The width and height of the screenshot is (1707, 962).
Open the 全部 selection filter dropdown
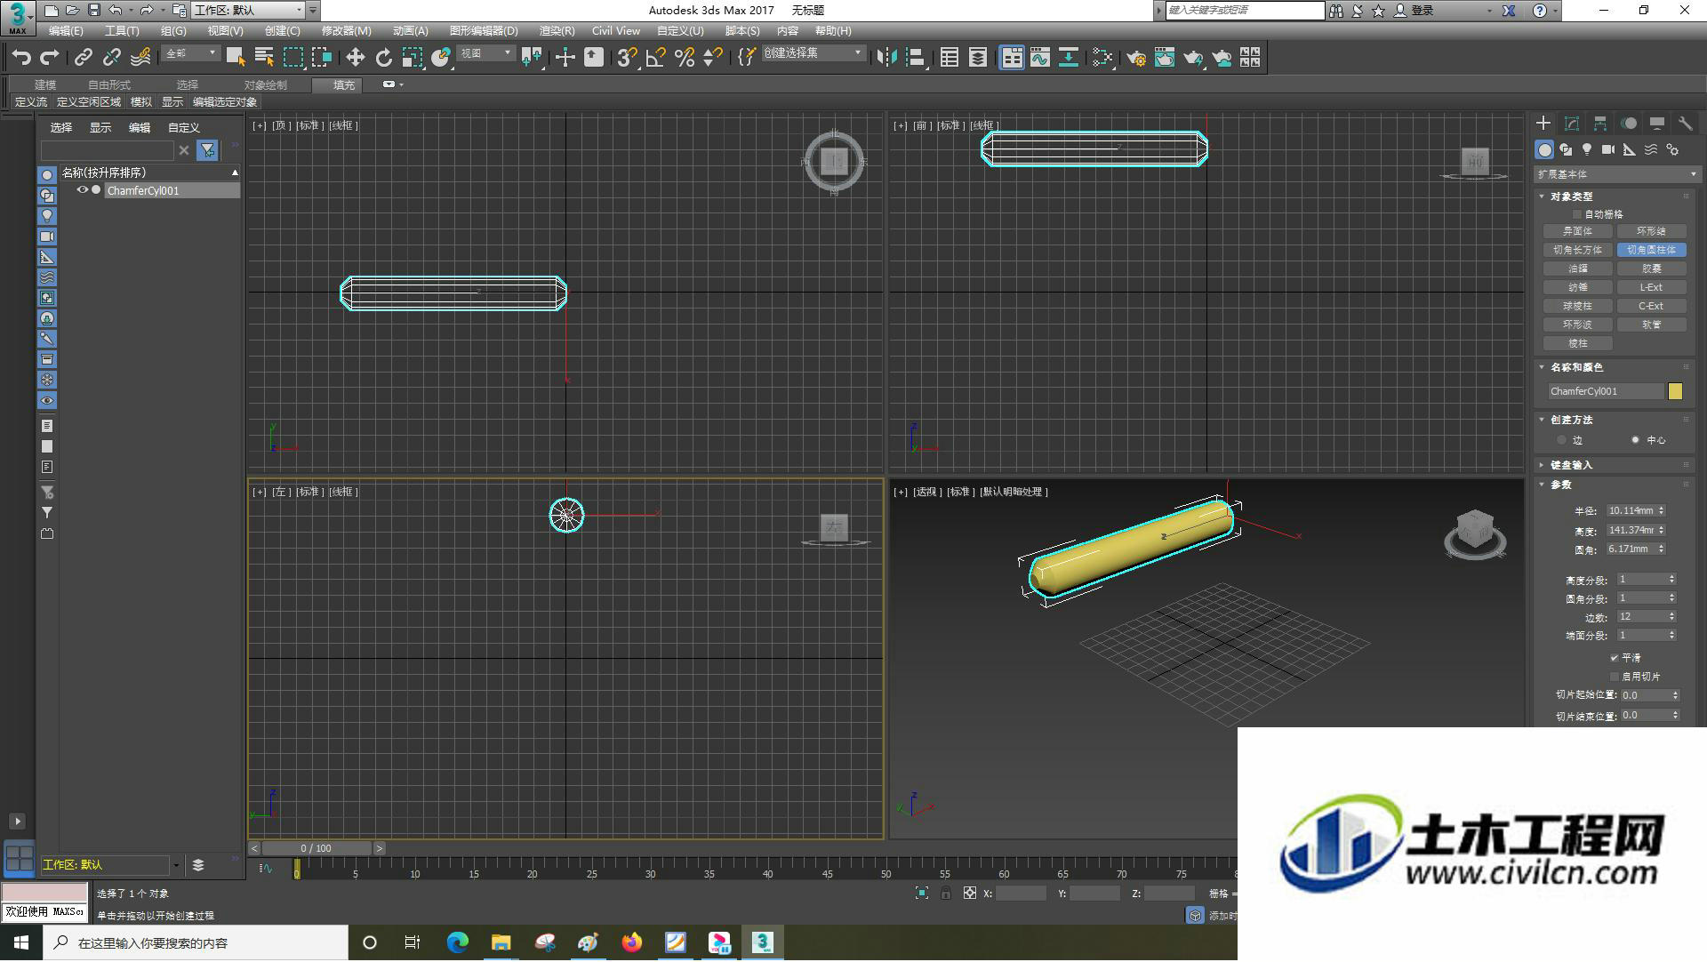(190, 54)
